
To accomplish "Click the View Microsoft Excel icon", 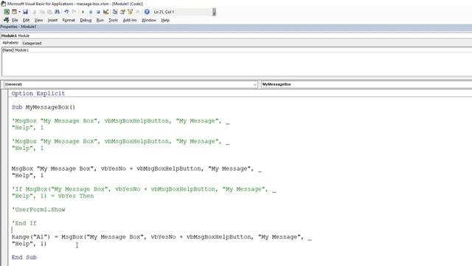I will (7, 12).
